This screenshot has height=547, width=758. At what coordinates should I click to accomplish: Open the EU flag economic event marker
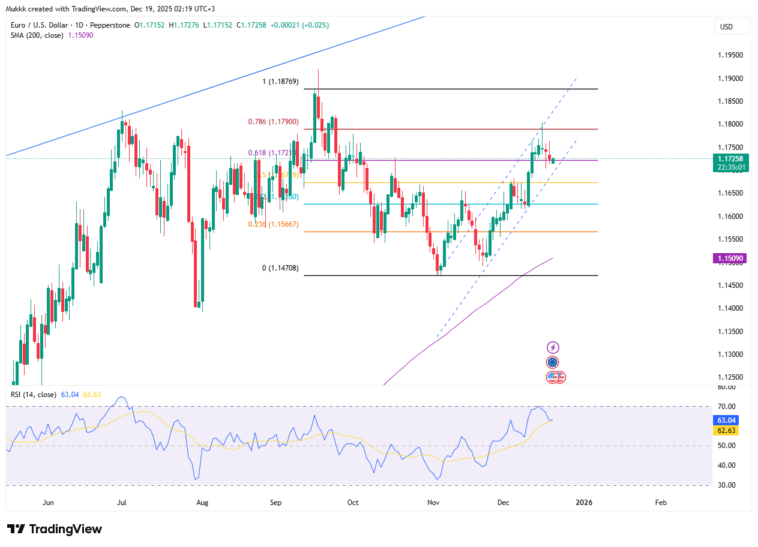click(553, 362)
